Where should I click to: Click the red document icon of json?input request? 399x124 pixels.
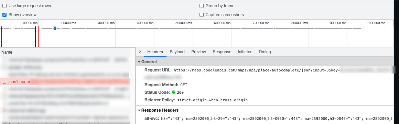point(4,82)
